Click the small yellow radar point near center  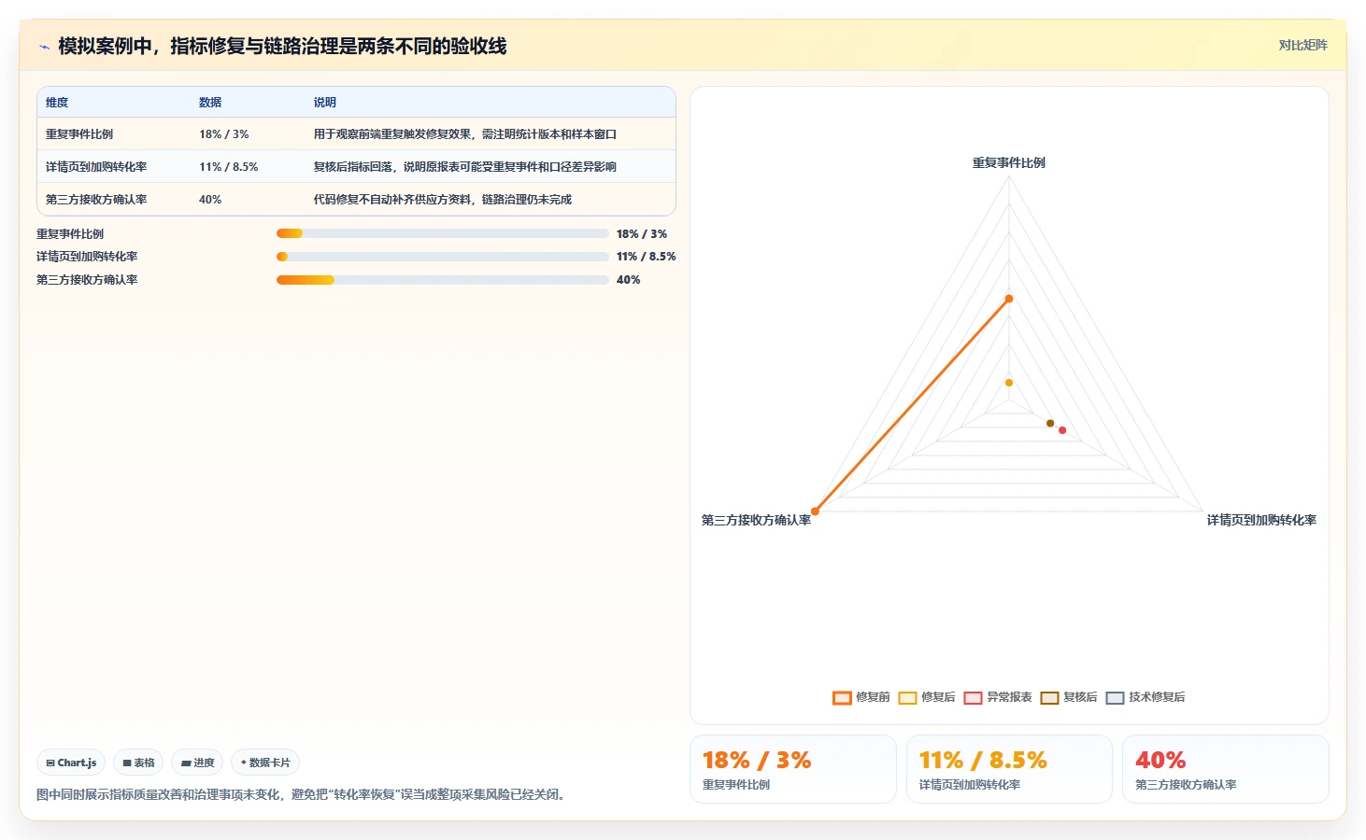coord(1009,383)
